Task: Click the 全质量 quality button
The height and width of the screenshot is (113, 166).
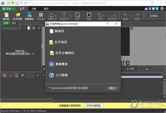Action: pyautogui.click(x=130, y=69)
